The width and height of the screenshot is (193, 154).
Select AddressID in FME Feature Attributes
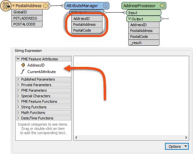point(36,65)
